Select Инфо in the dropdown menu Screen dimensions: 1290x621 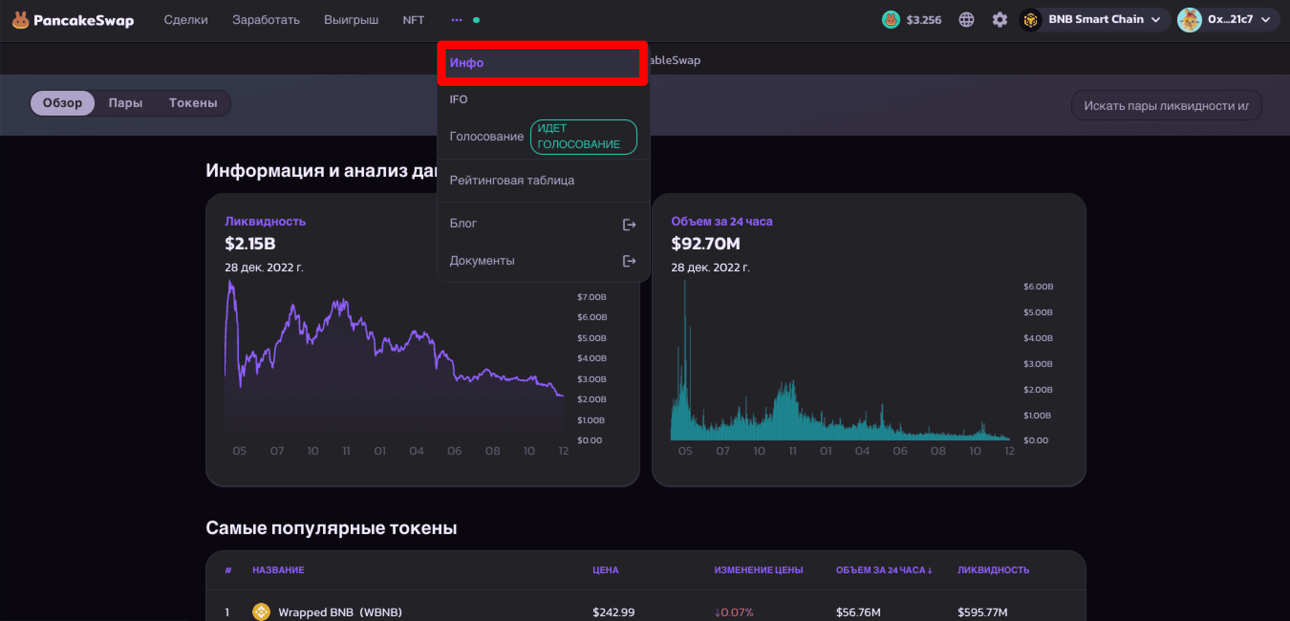[x=543, y=63]
